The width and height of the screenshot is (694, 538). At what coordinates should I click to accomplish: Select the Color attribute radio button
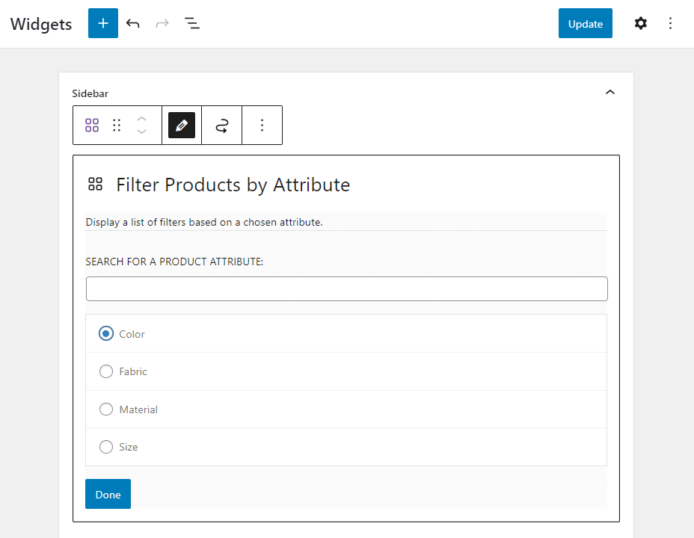[106, 333]
